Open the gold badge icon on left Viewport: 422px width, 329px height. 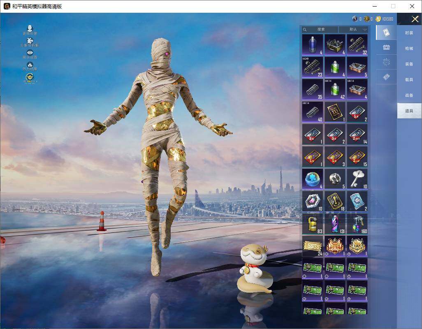coord(30,78)
